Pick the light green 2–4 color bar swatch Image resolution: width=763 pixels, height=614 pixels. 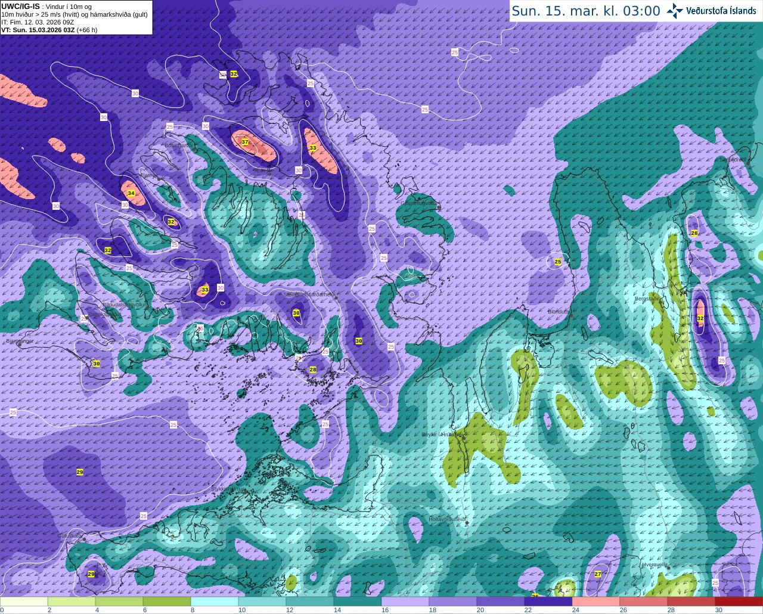pos(72,601)
